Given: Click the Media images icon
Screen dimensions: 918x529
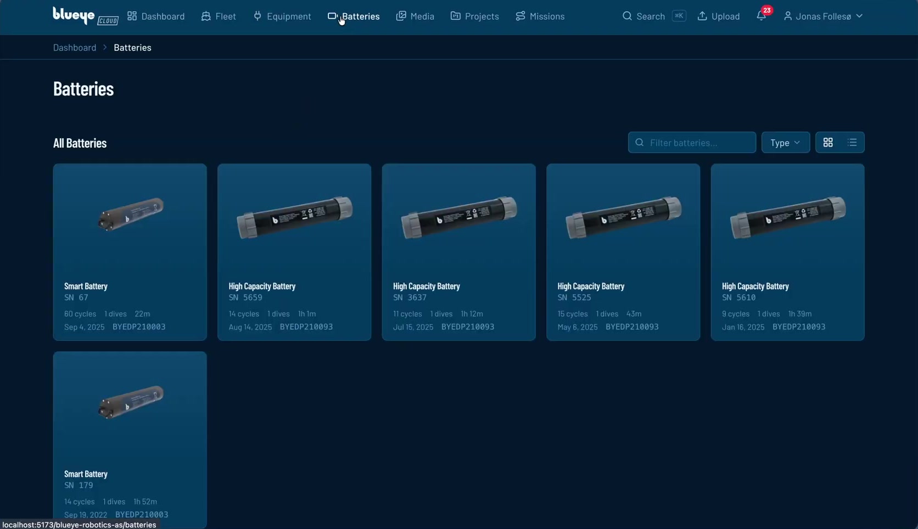Looking at the screenshot, I should point(401,16).
